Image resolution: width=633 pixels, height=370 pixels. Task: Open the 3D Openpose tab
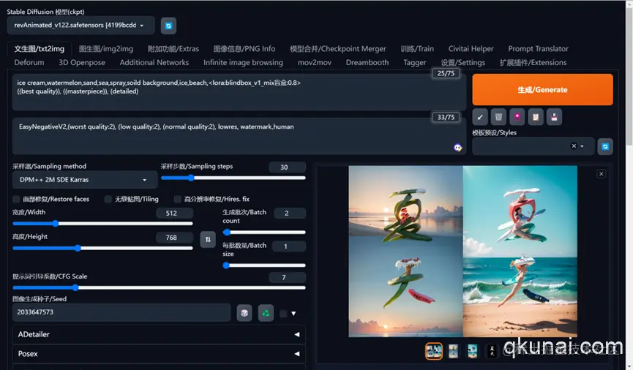click(82, 63)
